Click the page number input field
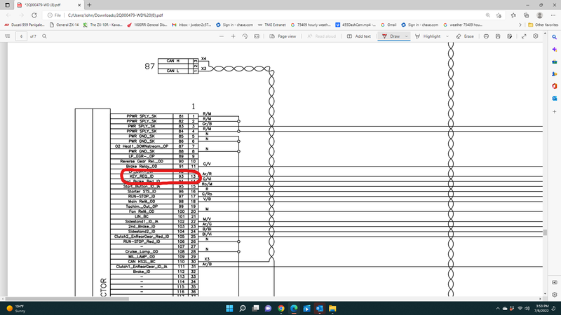 pyautogui.click(x=21, y=36)
